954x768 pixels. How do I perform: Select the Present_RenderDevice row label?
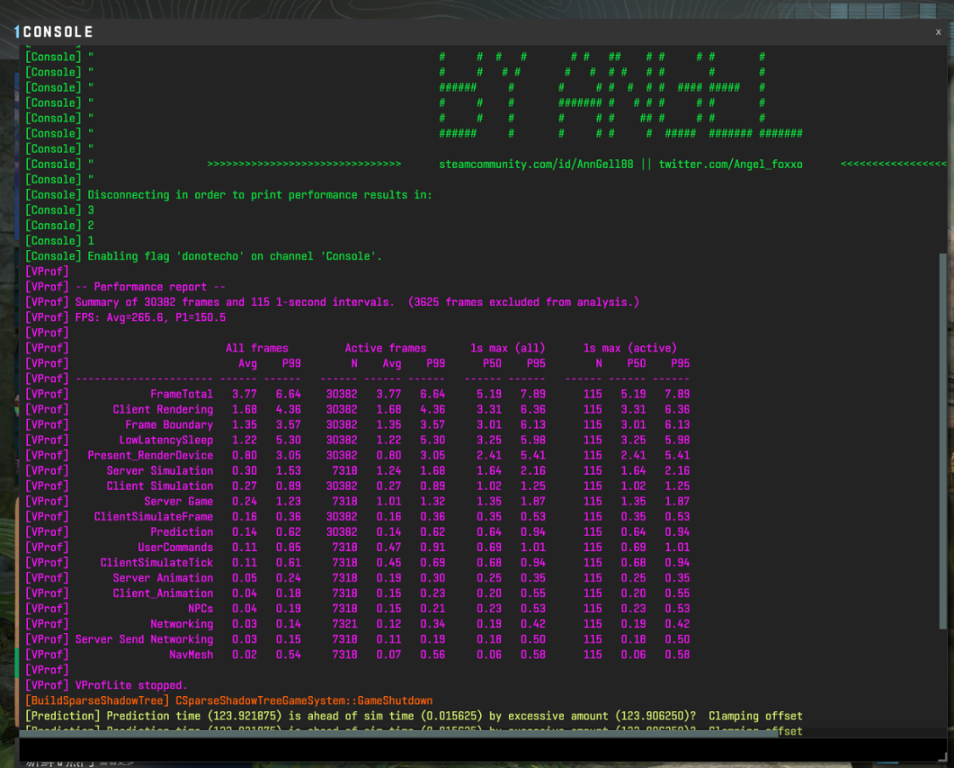pos(150,455)
